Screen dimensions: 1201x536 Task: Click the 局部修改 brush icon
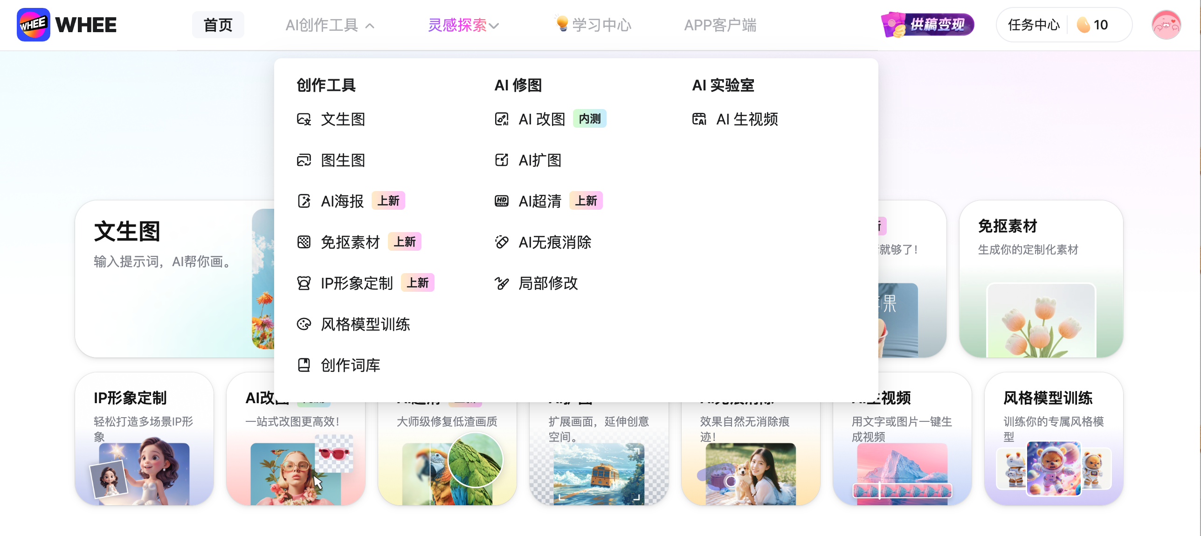click(502, 283)
